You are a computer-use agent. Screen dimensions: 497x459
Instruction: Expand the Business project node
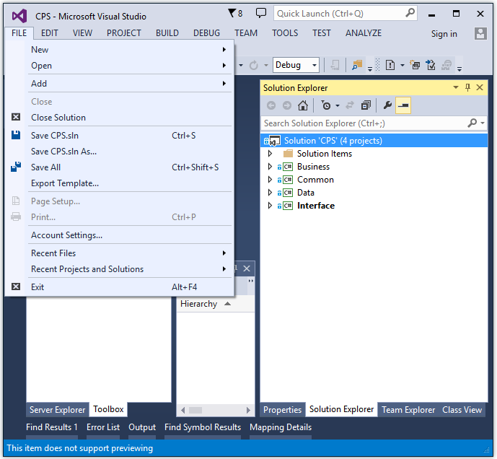[x=270, y=167]
